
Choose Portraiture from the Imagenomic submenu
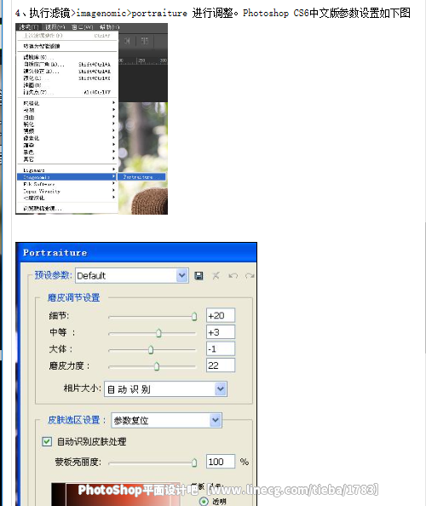tap(141, 177)
